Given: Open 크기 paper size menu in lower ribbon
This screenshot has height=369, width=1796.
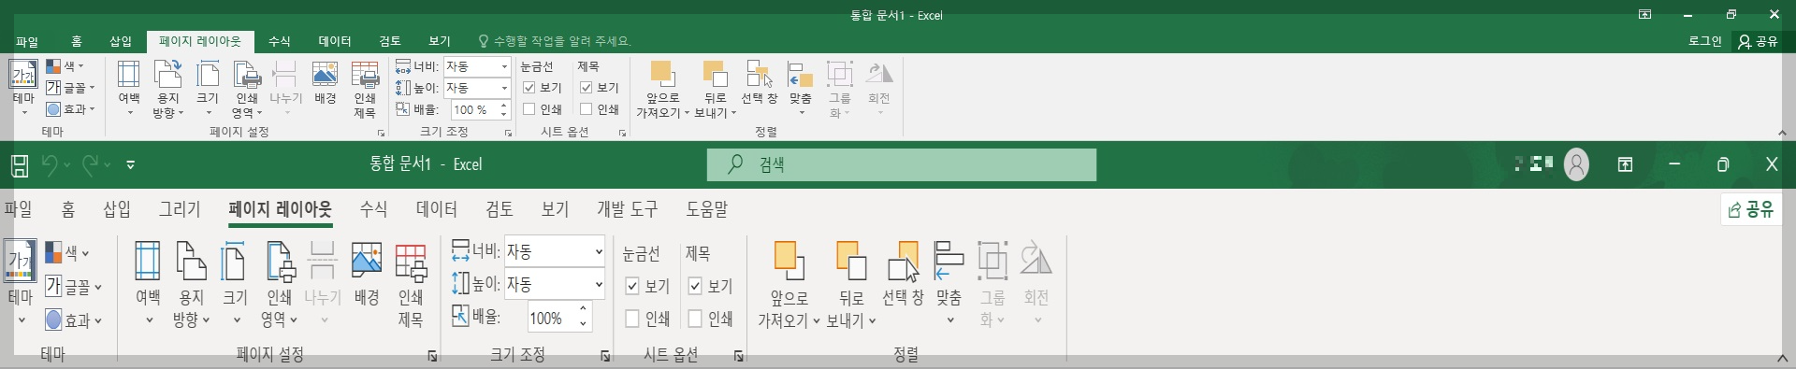Looking at the screenshot, I should tap(235, 282).
